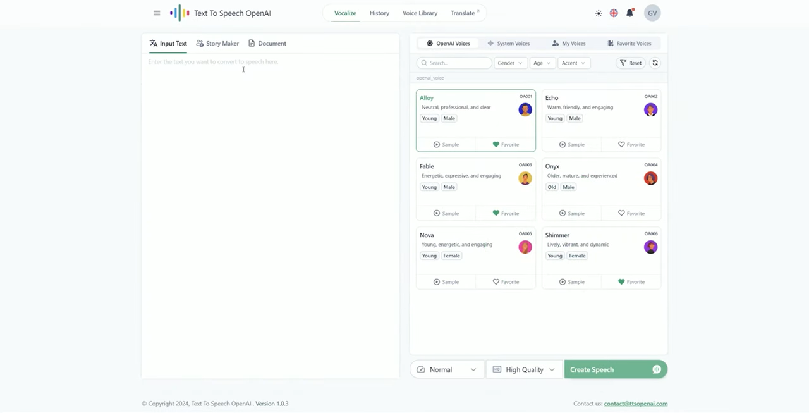Viewport: 809px width, 413px height.
Task: Open the Normal speed selector
Action: click(x=446, y=369)
